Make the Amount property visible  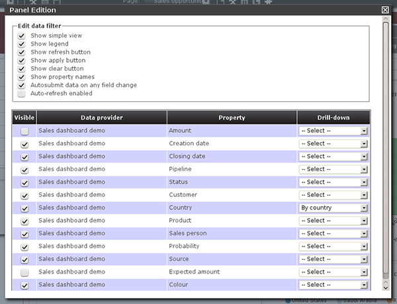(24, 132)
